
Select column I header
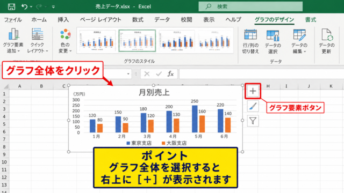(286, 86)
